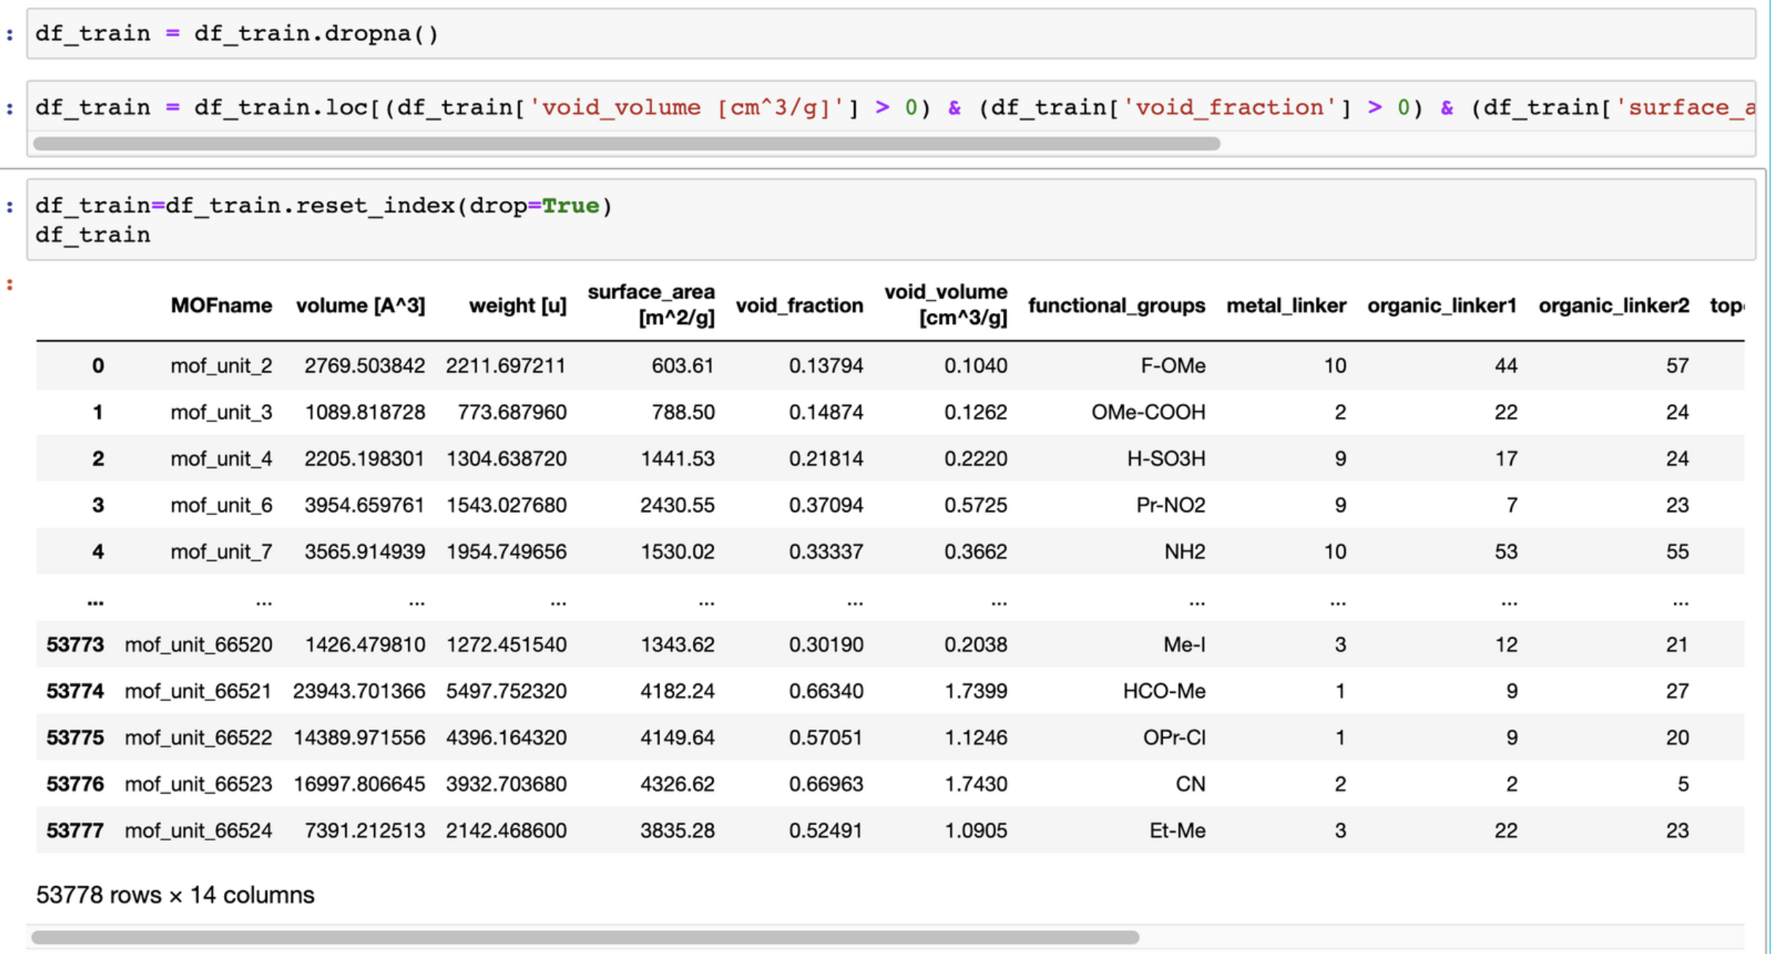Click the void_volume [cm^3/g] column header
The height and width of the screenshot is (954, 1771).
946,305
